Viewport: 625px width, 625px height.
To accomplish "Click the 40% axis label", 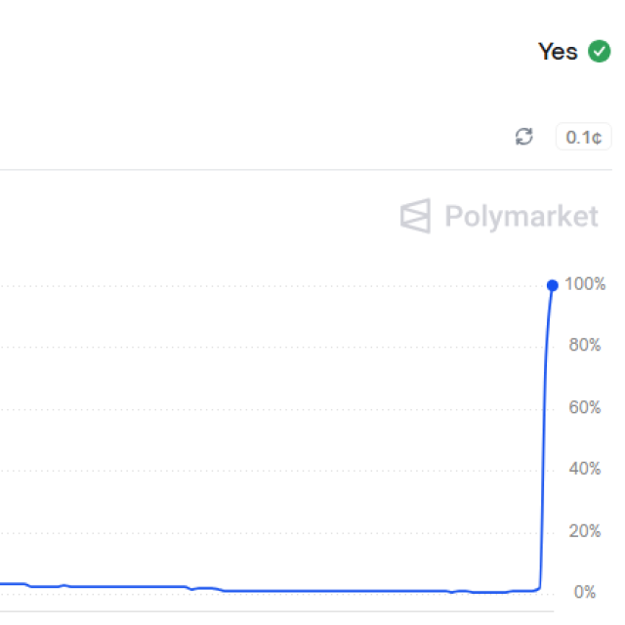I will 583,469.
